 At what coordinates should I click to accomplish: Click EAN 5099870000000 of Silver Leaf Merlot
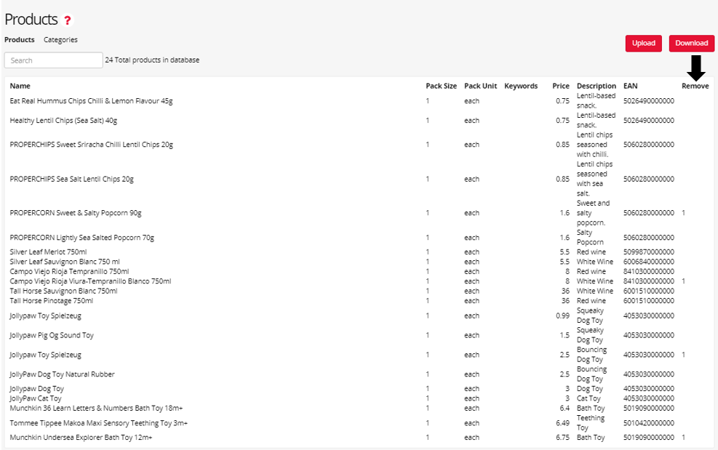pyautogui.click(x=648, y=252)
